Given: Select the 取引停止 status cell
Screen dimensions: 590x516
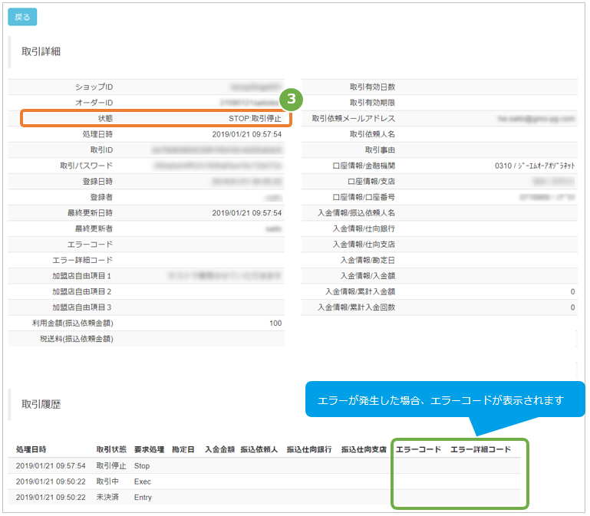Looking at the screenshot, I should tap(111, 466).
